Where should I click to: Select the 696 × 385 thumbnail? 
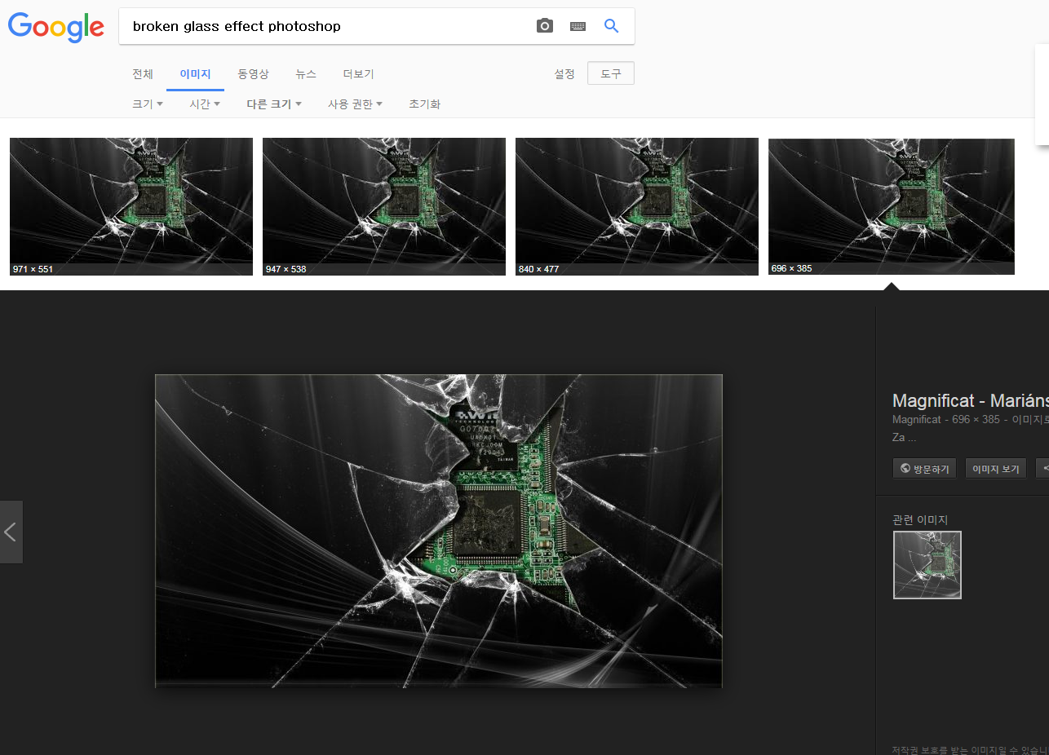[892, 206]
